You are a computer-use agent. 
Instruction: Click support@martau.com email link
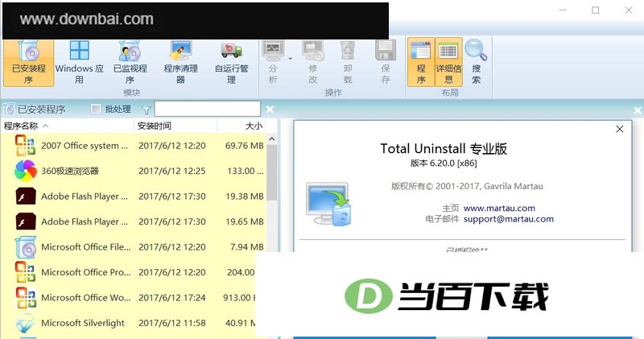pos(509,219)
